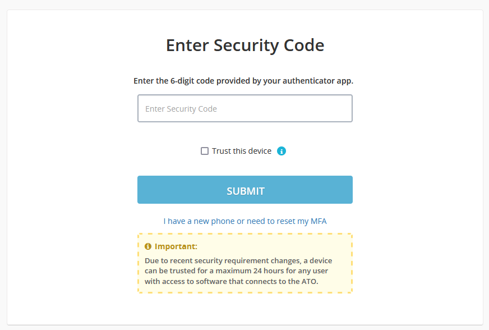Click the 6-digit code instruction text
Image resolution: width=489 pixels, height=330 pixels.
pyautogui.click(x=243, y=81)
